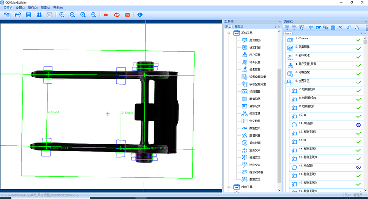Toggle disabled status icon of 11.拟合圆2
The height and width of the screenshot is (199, 368).
pos(358,124)
